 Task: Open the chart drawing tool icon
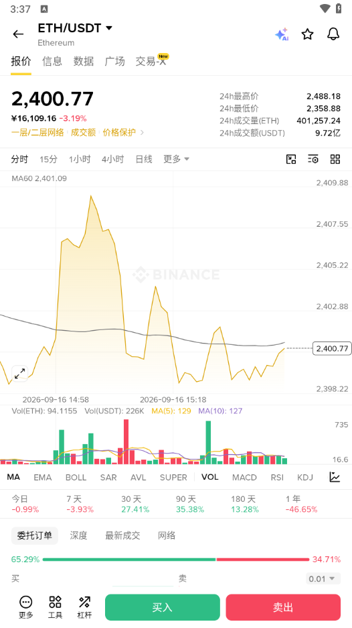click(291, 159)
